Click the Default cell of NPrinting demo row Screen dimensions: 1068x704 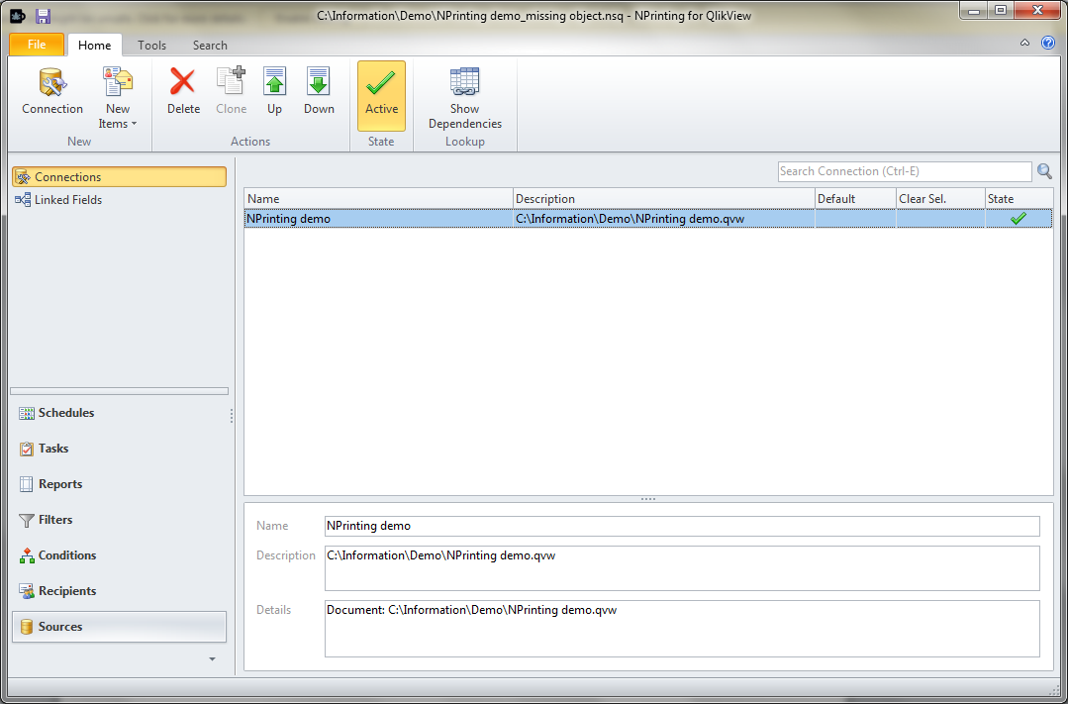coord(855,219)
